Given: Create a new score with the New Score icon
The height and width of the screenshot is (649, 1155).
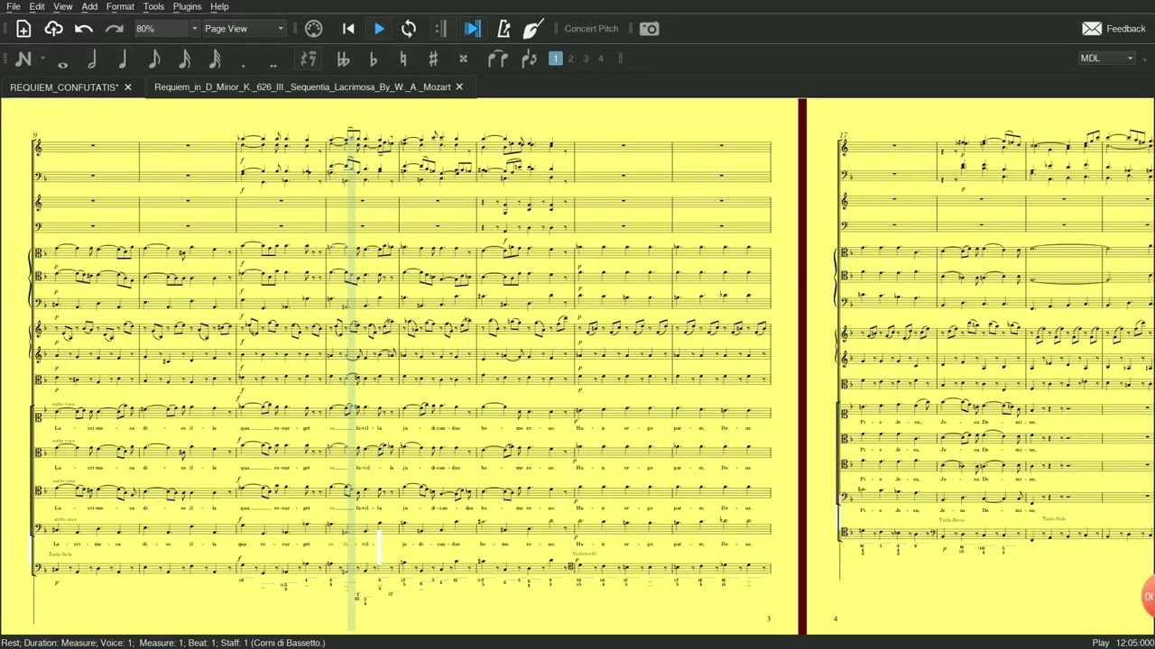Looking at the screenshot, I should 23,29.
